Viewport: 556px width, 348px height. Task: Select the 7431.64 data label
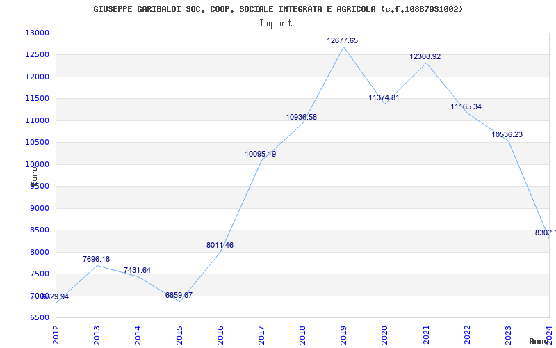137,270
